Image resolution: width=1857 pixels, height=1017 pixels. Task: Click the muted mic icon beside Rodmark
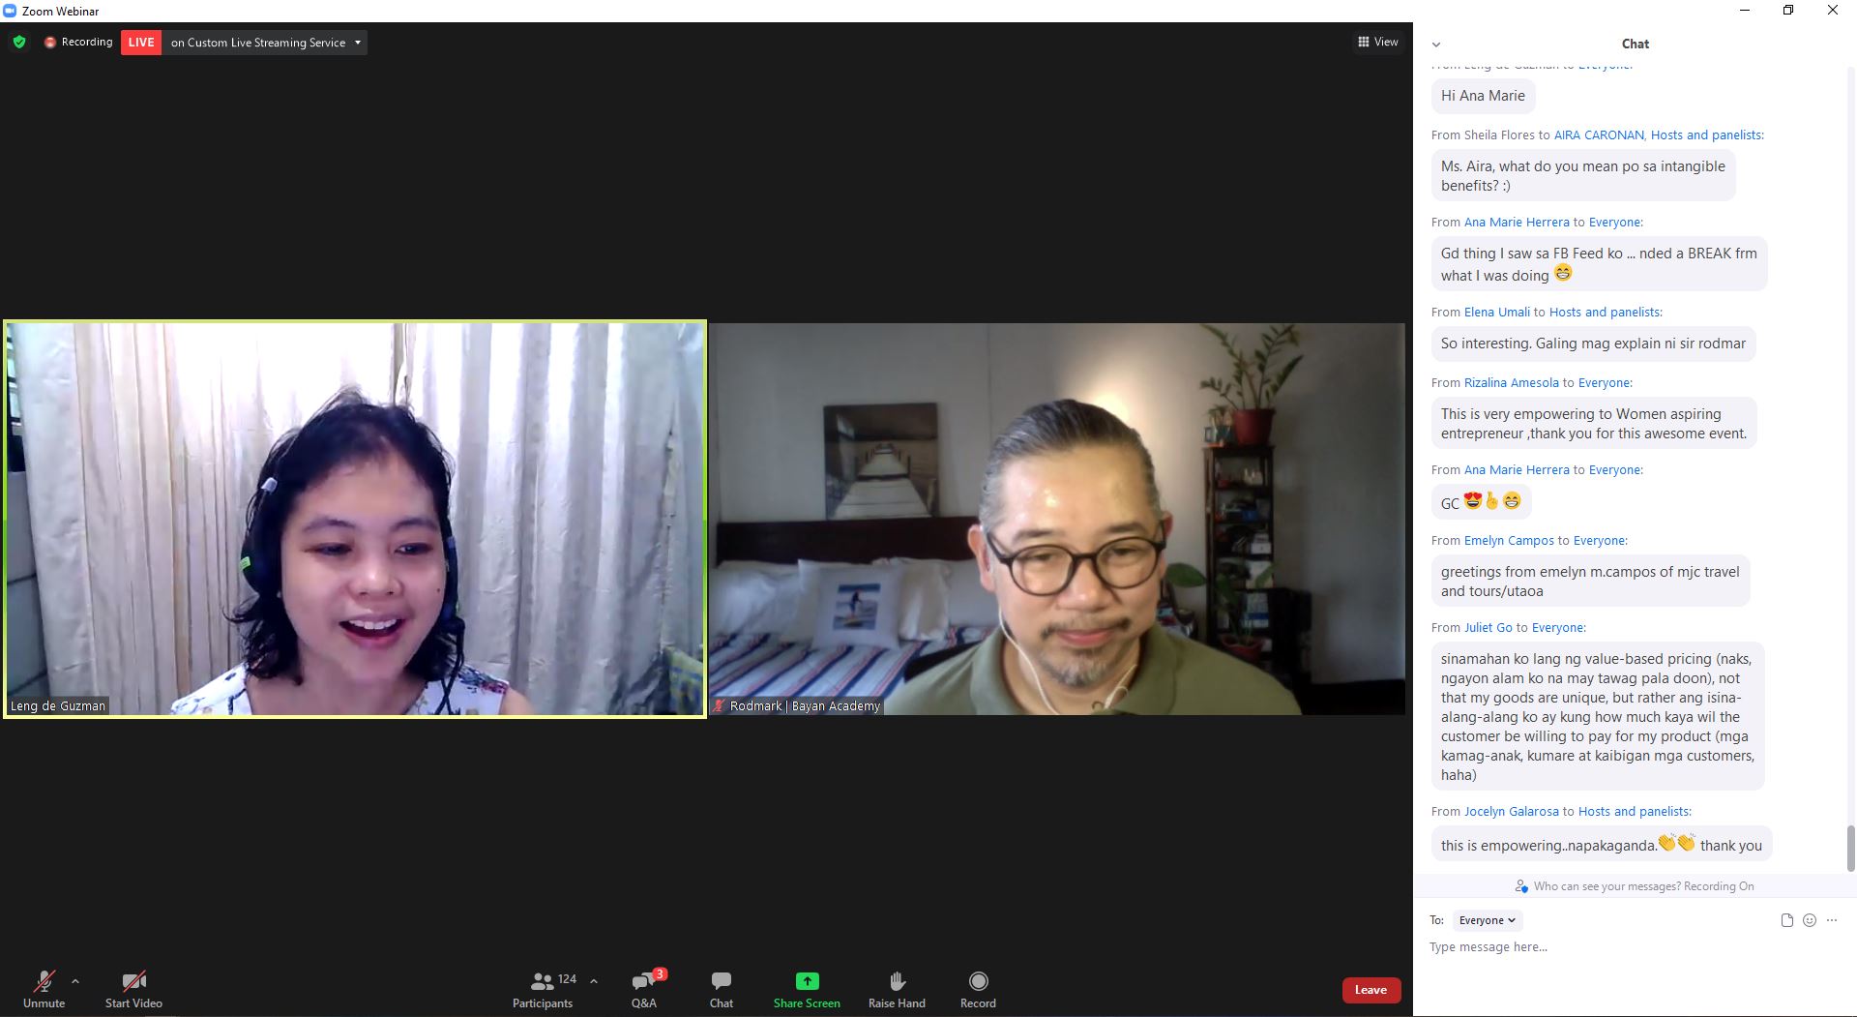[720, 706]
